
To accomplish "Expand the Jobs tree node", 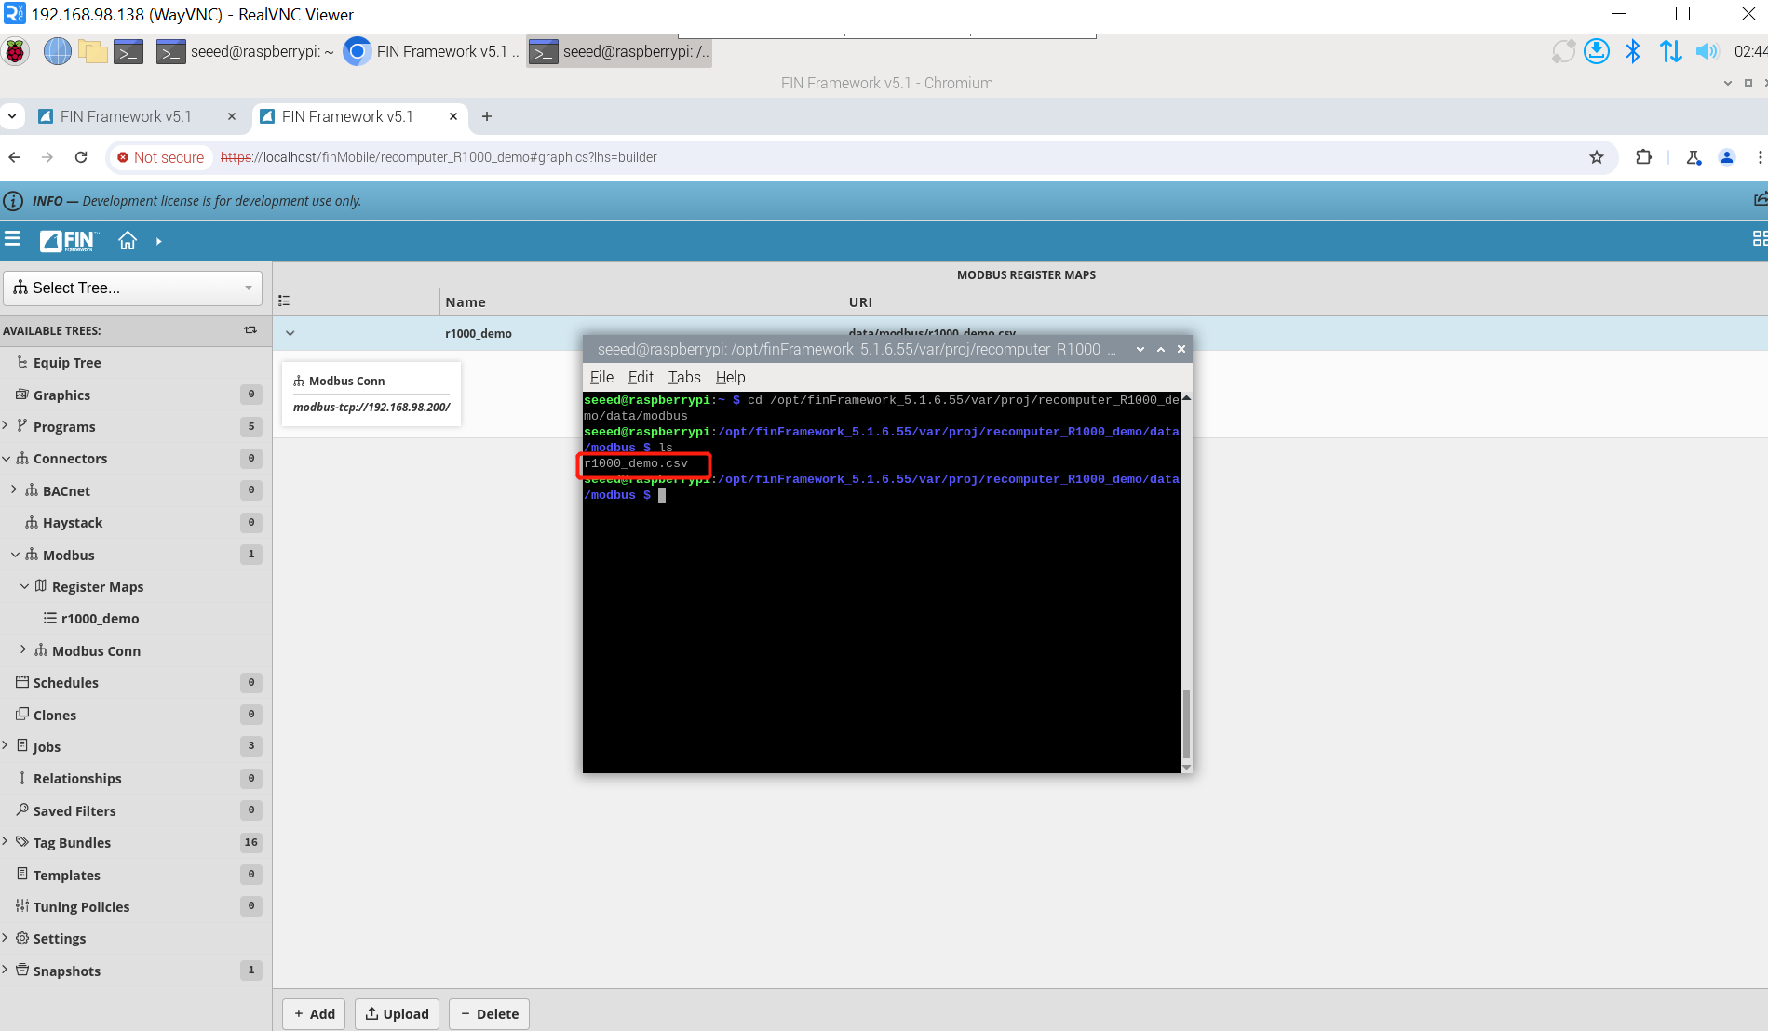I will [x=6, y=745].
